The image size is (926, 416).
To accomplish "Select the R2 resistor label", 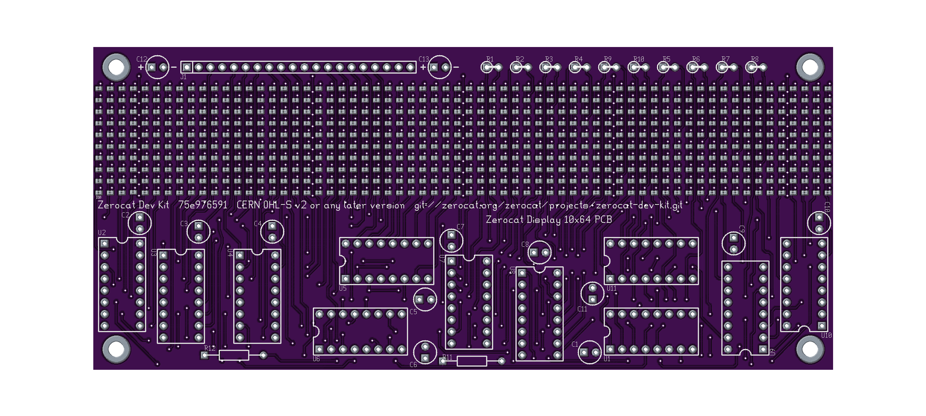I will [x=520, y=59].
